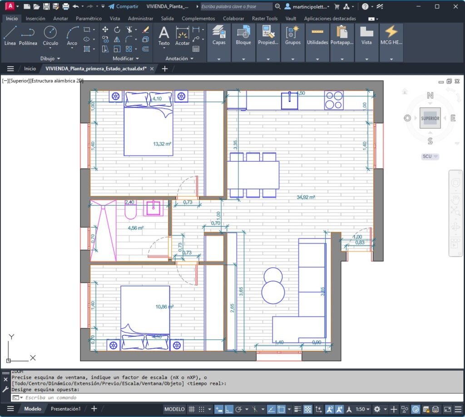Click the Acotar dimension tool
The height and width of the screenshot is (417, 465).
[182, 36]
